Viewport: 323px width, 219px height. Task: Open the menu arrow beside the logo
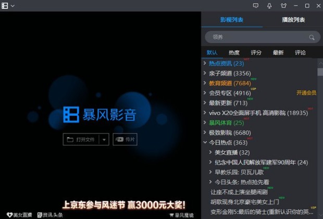tap(13, 6)
